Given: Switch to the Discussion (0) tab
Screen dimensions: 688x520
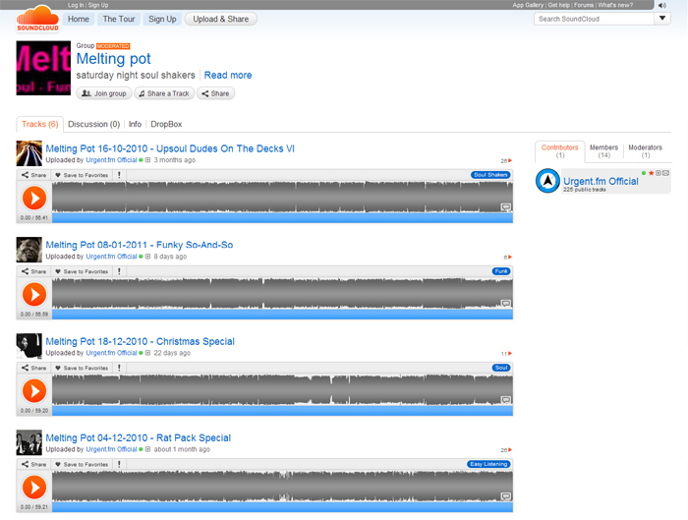Looking at the screenshot, I should pos(94,124).
